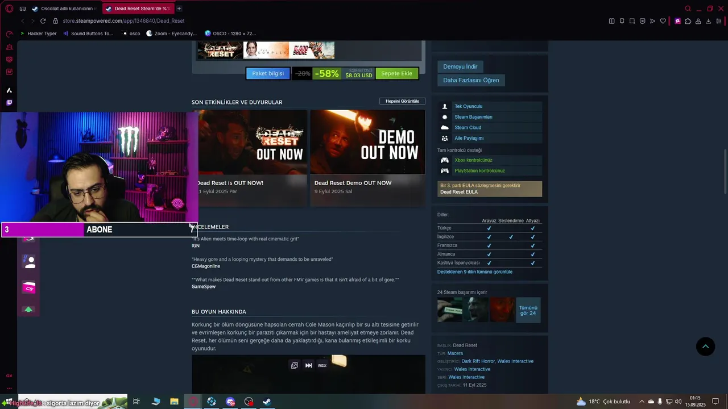Toggle RGX video enhancement button
The height and width of the screenshot is (409, 728).
(x=322, y=365)
